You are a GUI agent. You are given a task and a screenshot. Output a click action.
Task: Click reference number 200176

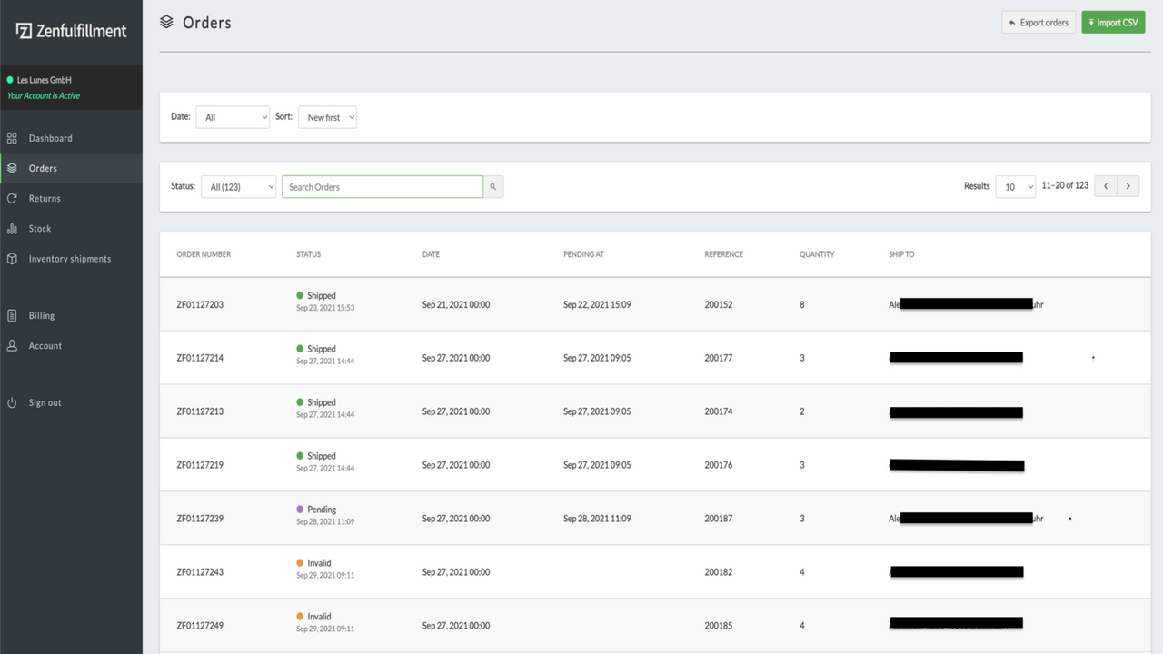click(x=718, y=465)
